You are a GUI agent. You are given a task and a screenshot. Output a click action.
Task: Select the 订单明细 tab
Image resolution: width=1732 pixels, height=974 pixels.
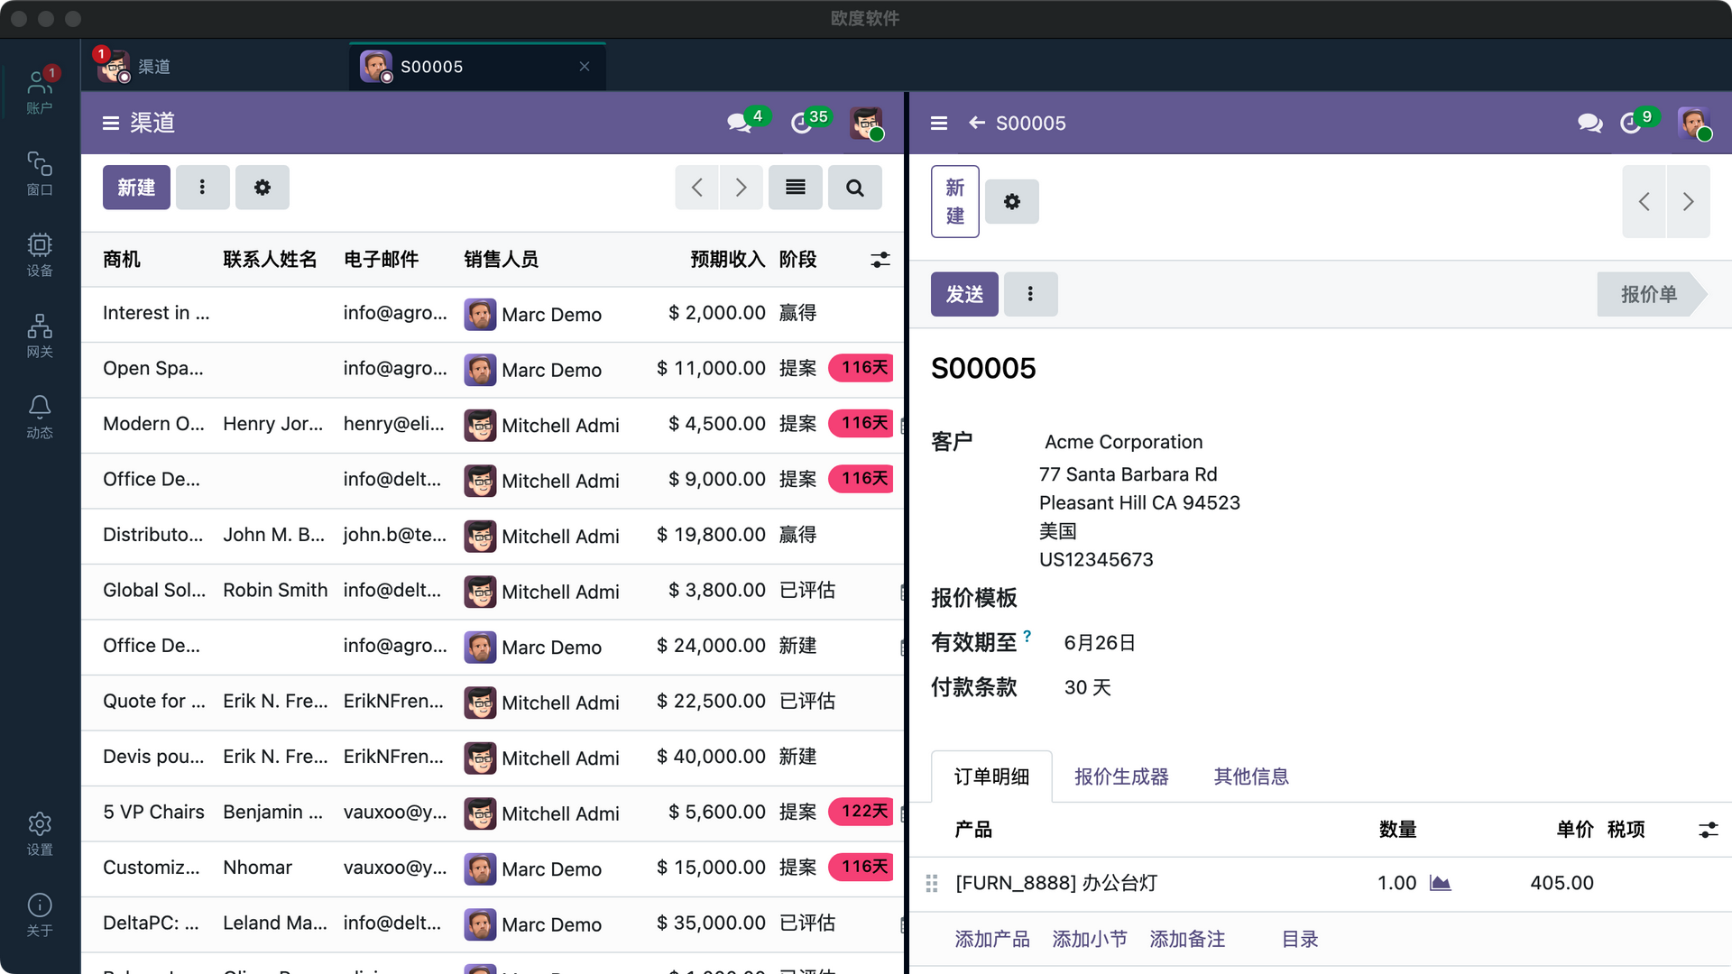click(x=991, y=776)
